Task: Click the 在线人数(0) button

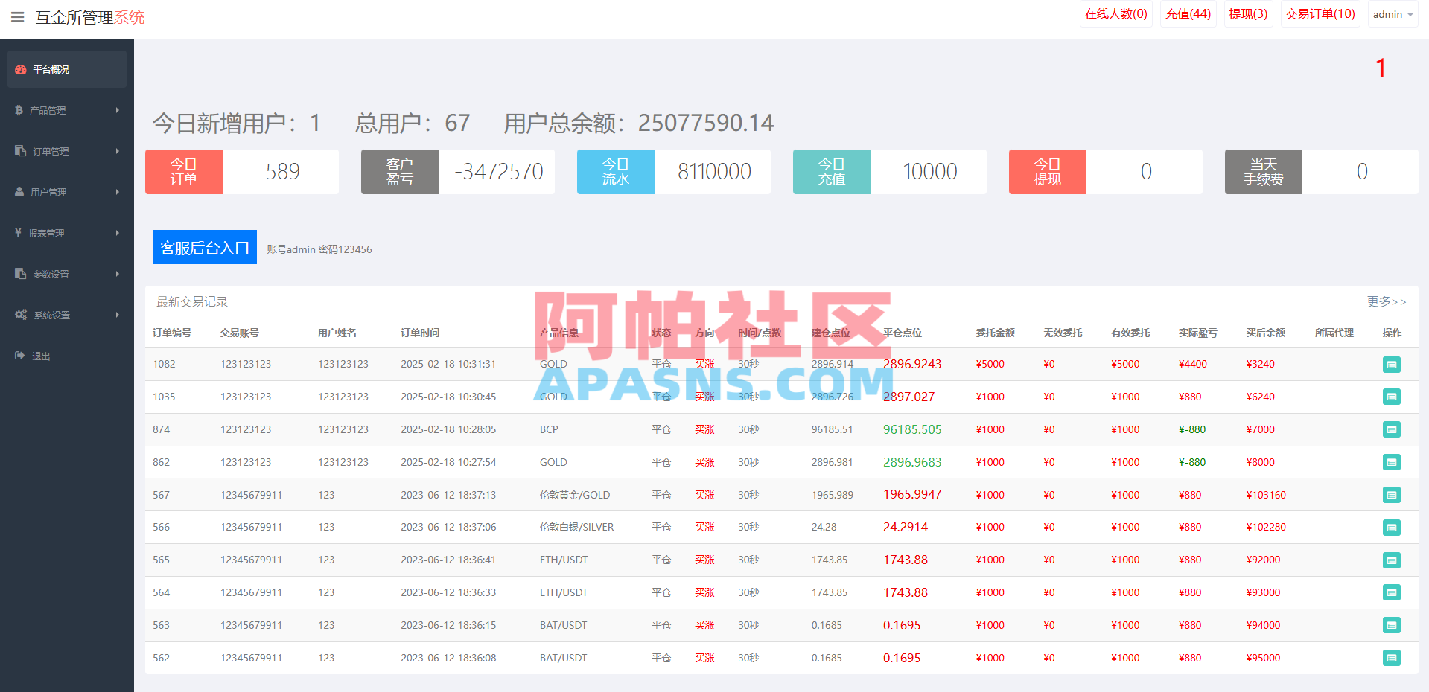Action: click(x=1115, y=13)
